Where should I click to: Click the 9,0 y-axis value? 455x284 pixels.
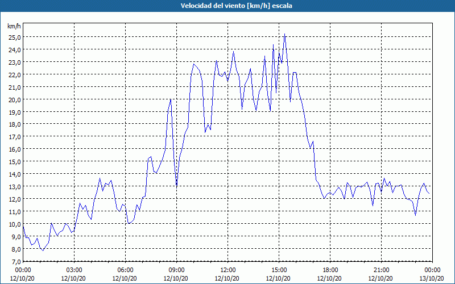tap(16, 236)
